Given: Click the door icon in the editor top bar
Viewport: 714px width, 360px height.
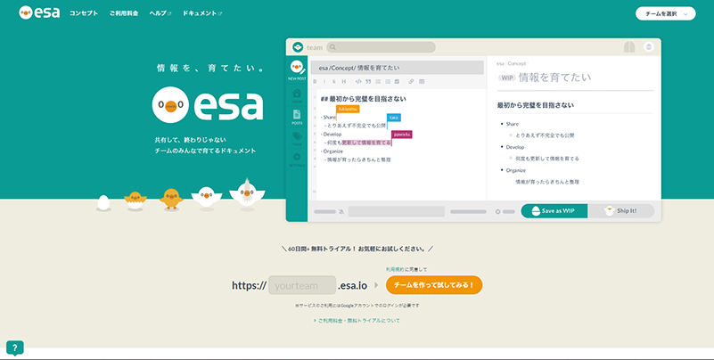Looking at the screenshot, I should (x=629, y=47).
